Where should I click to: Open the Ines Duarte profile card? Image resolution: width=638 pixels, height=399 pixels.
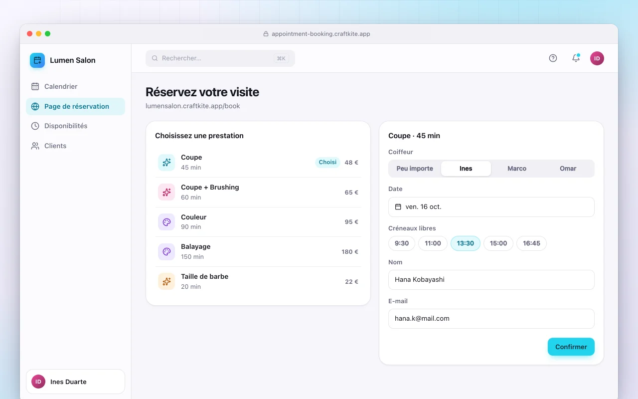[x=75, y=382]
